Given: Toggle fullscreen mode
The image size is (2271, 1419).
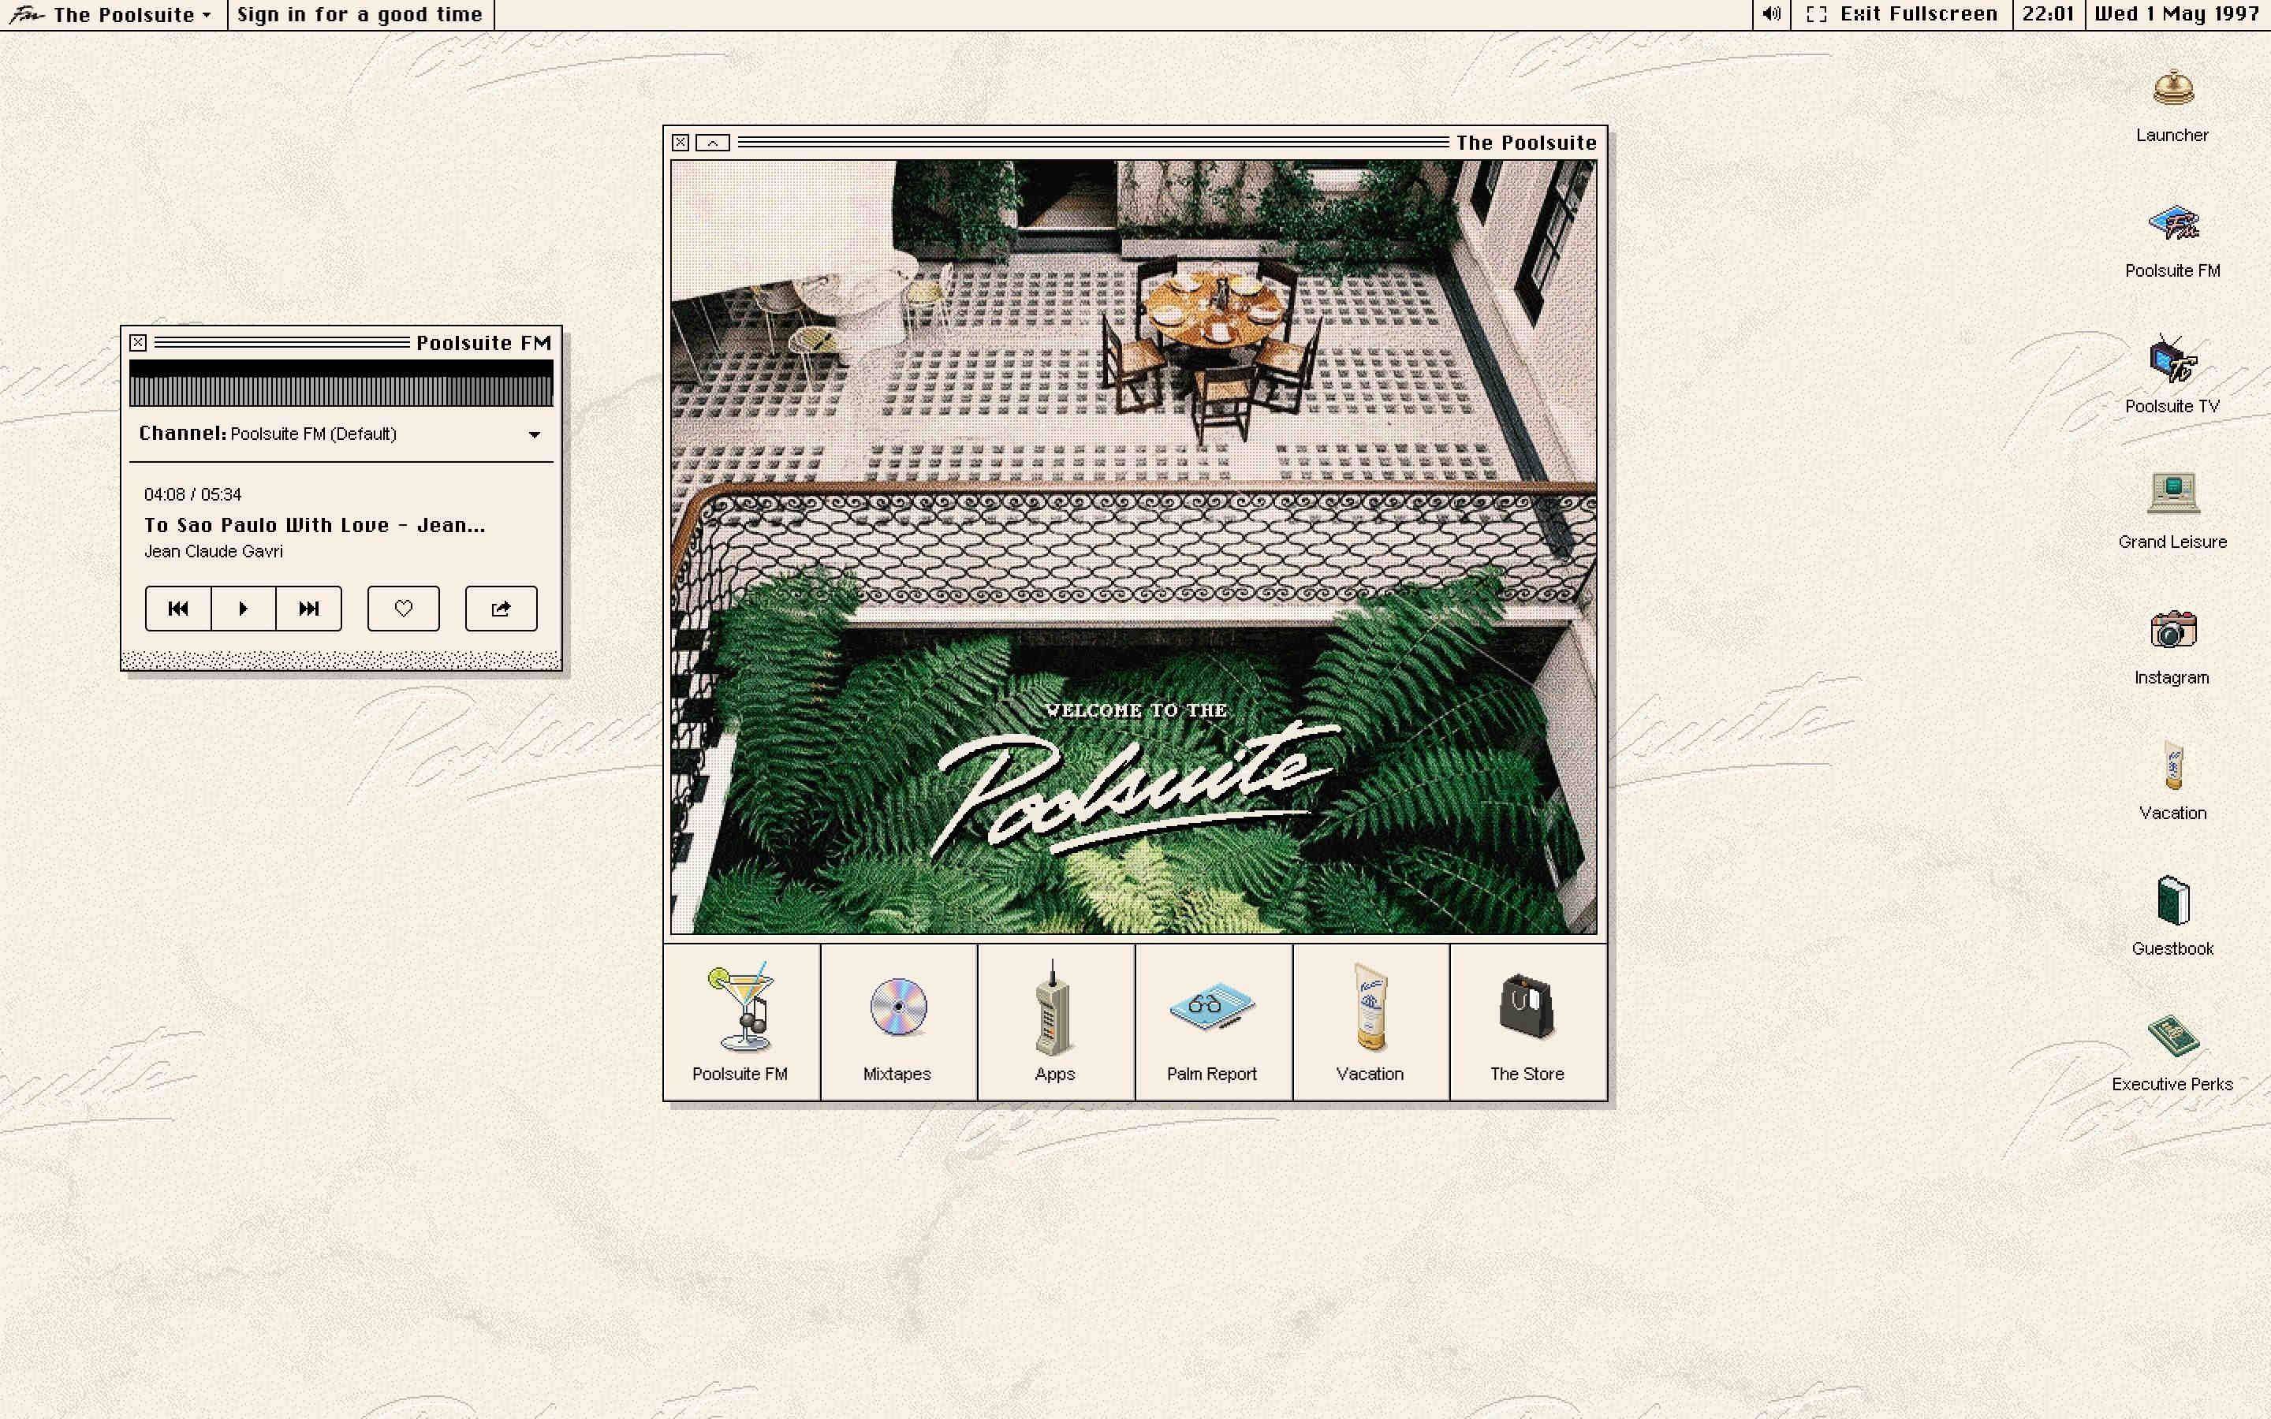Looking at the screenshot, I should [x=1903, y=15].
